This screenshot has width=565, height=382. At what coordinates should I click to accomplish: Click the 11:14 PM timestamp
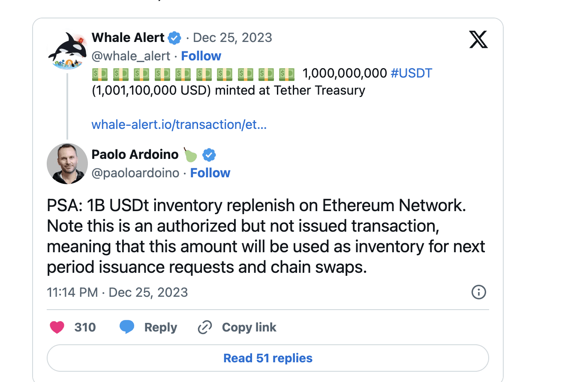pyautogui.click(x=72, y=292)
